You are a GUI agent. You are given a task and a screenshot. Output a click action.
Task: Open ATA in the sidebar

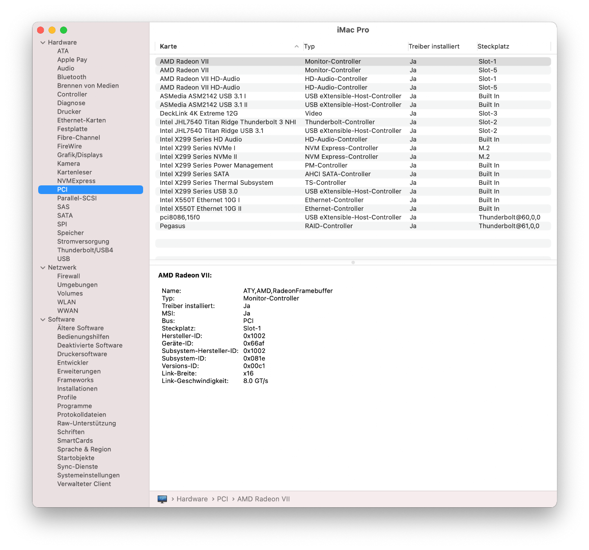63,51
